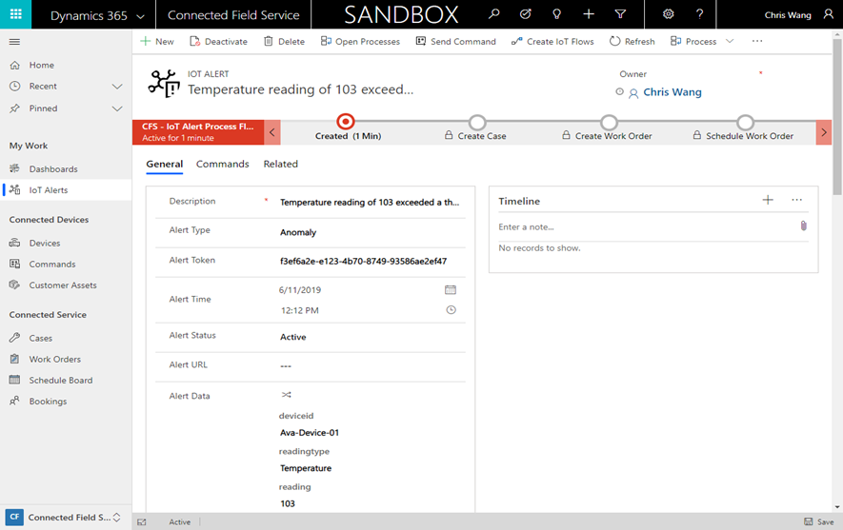Click the Created process stage circle
The image size is (843, 530).
345,122
